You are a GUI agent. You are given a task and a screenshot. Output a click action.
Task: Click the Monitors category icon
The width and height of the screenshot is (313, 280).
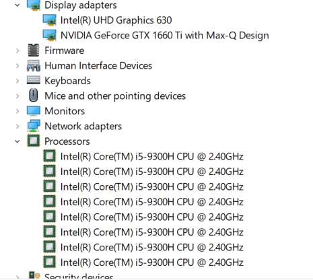pos(34,111)
